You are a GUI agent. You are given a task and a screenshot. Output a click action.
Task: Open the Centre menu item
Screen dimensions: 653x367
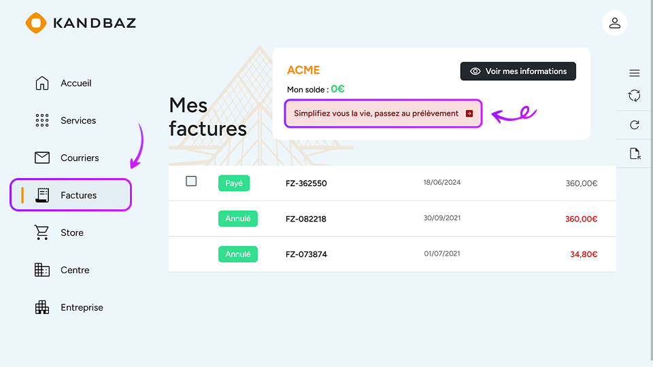[74, 270]
